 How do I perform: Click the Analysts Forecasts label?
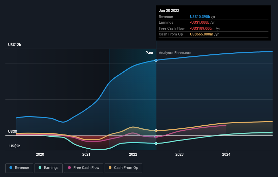[x=175, y=53]
